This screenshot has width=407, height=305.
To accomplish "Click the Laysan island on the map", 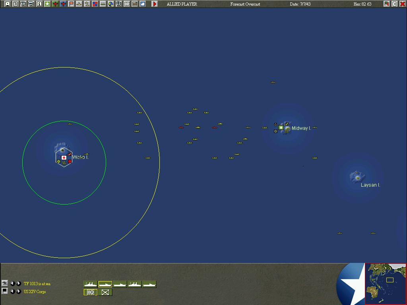I will click(x=357, y=177).
